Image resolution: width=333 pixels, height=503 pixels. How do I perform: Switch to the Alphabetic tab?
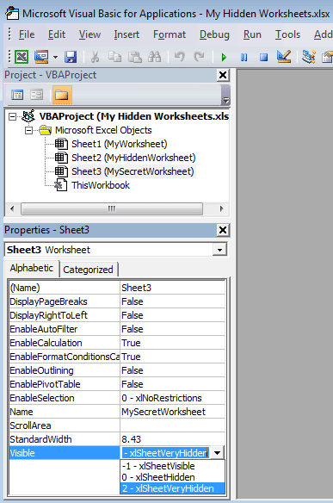point(32,268)
